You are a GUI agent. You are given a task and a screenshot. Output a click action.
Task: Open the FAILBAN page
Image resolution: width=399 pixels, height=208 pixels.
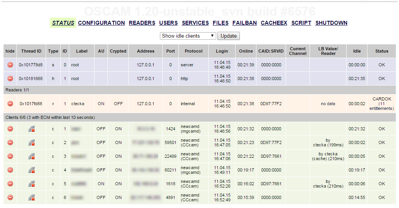[245, 23]
